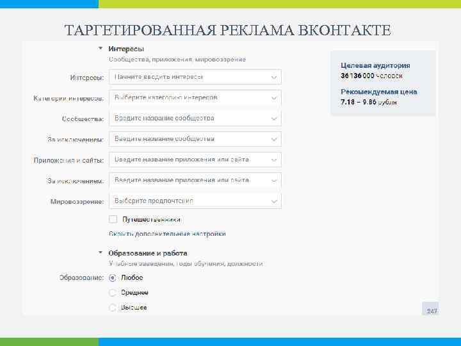Collapse the Интересы section triangle
The image size is (461, 346).
pyautogui.click(x=101, y=48)
